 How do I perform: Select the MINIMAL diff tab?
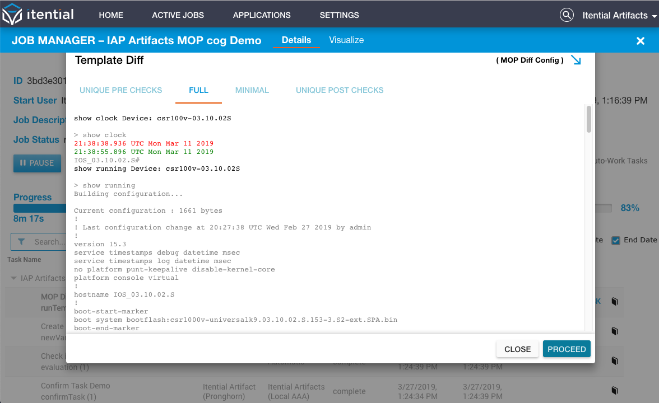tap(252, 90)
